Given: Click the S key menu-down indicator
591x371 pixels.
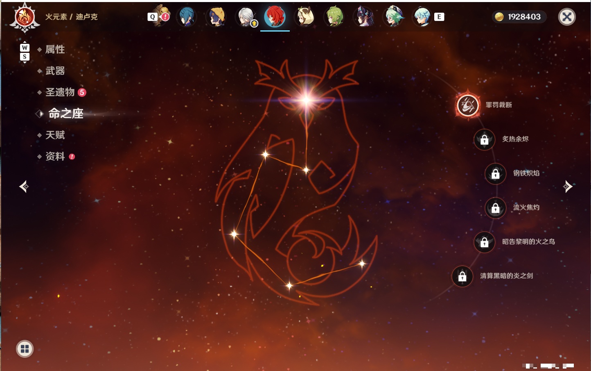Looking at the screenshot, I should (25, 57).
